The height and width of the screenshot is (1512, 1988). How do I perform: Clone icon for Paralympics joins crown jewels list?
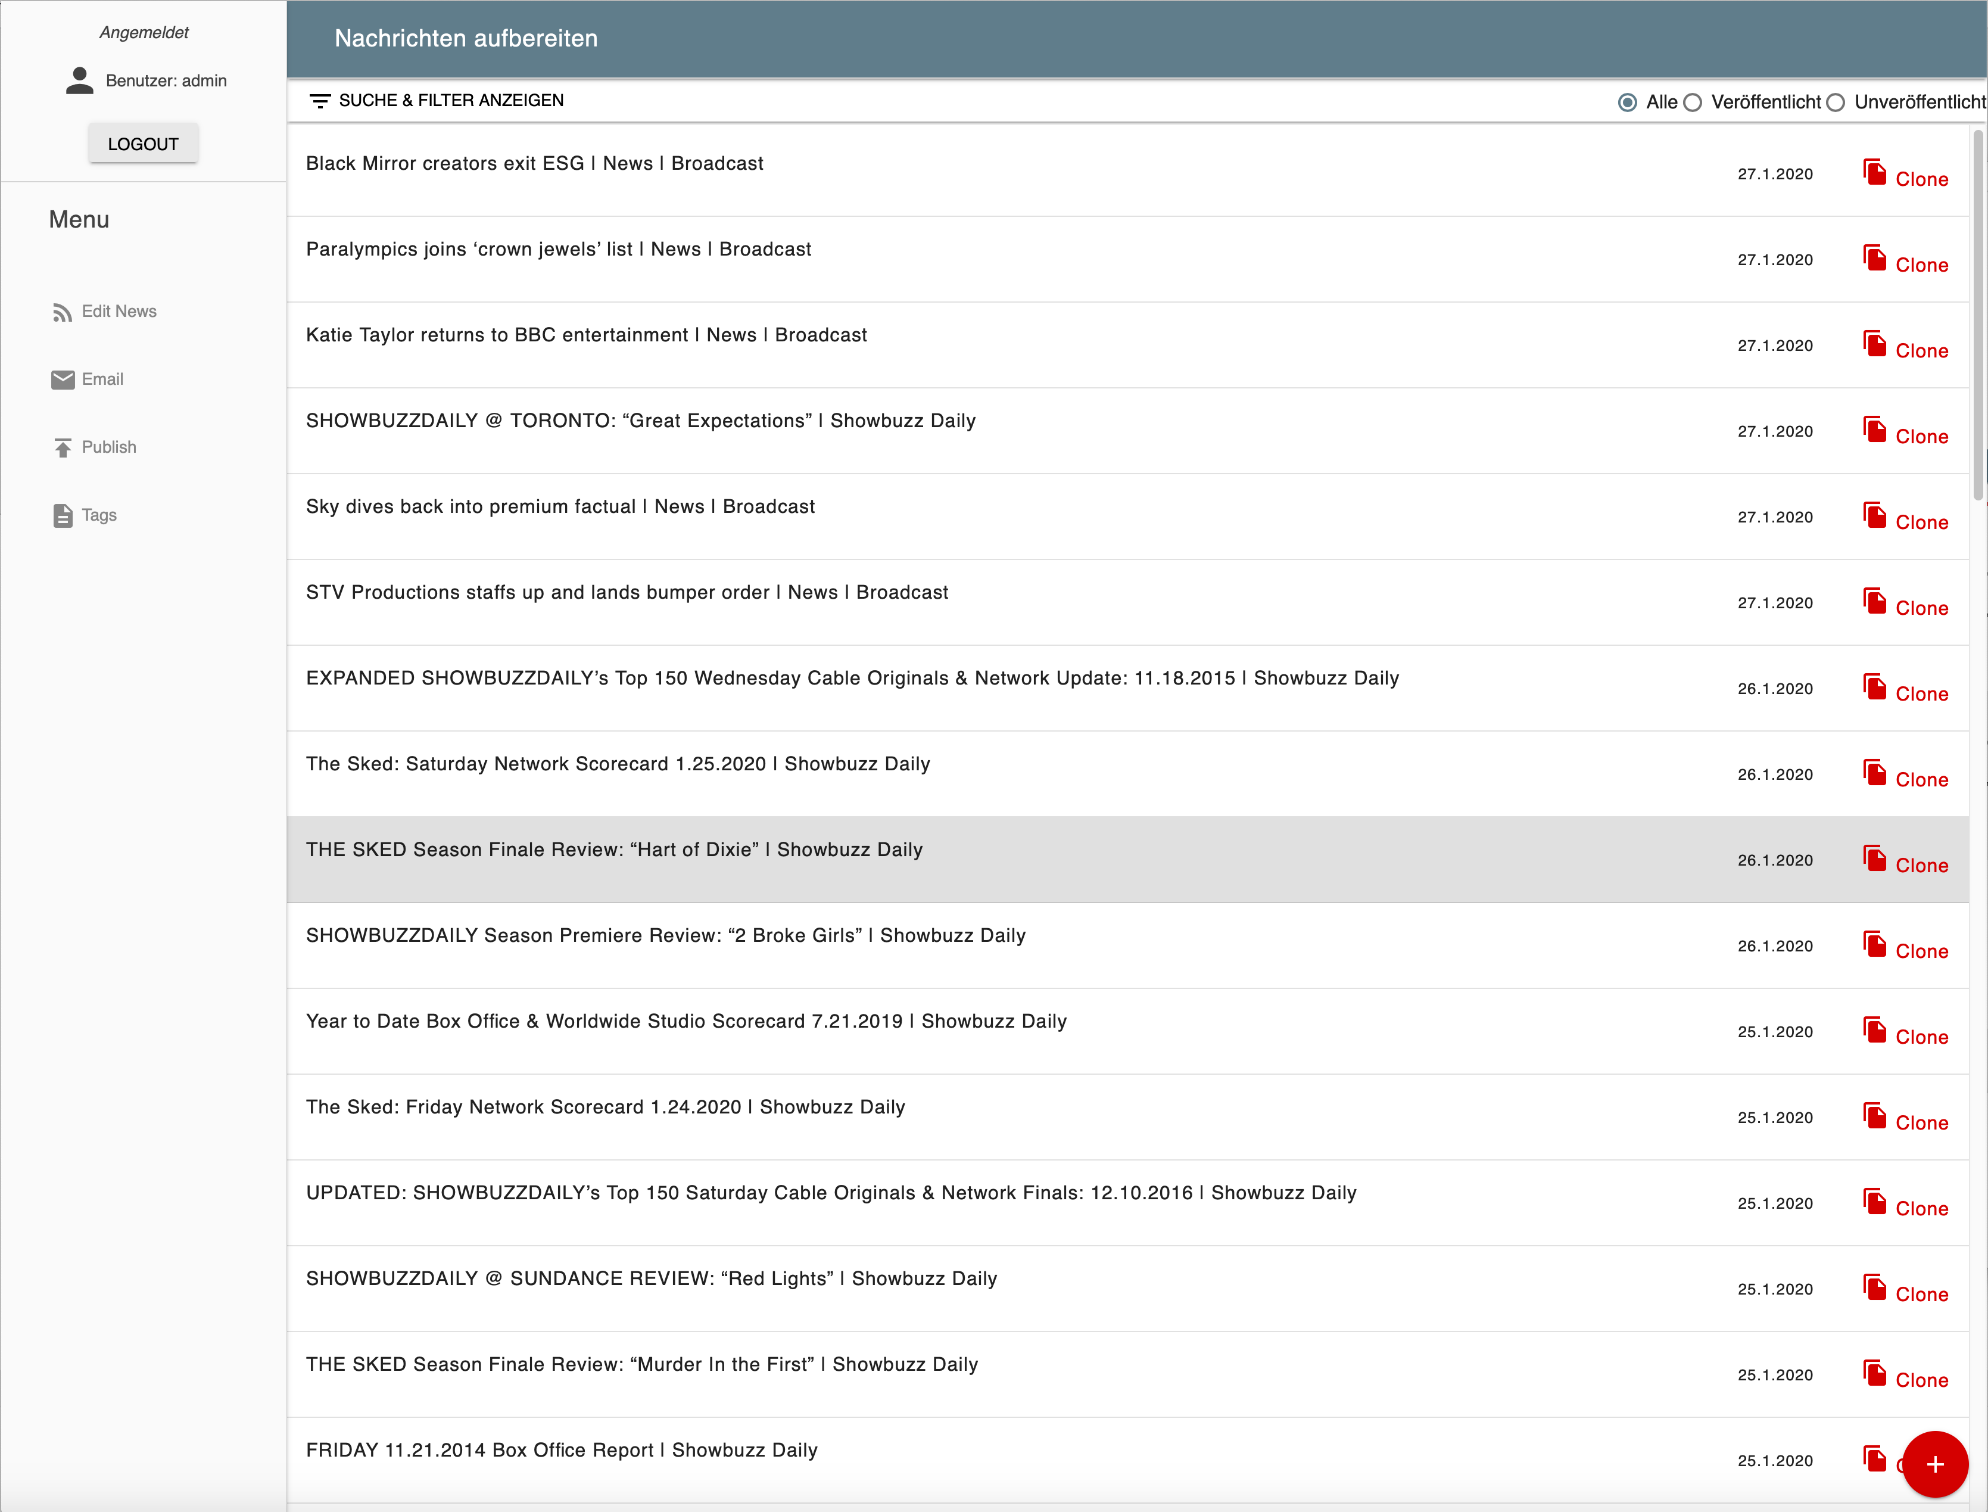pyautogui.click(x=1875, y=257)
